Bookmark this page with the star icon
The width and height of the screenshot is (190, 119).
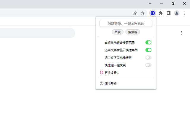pos(143,13)
